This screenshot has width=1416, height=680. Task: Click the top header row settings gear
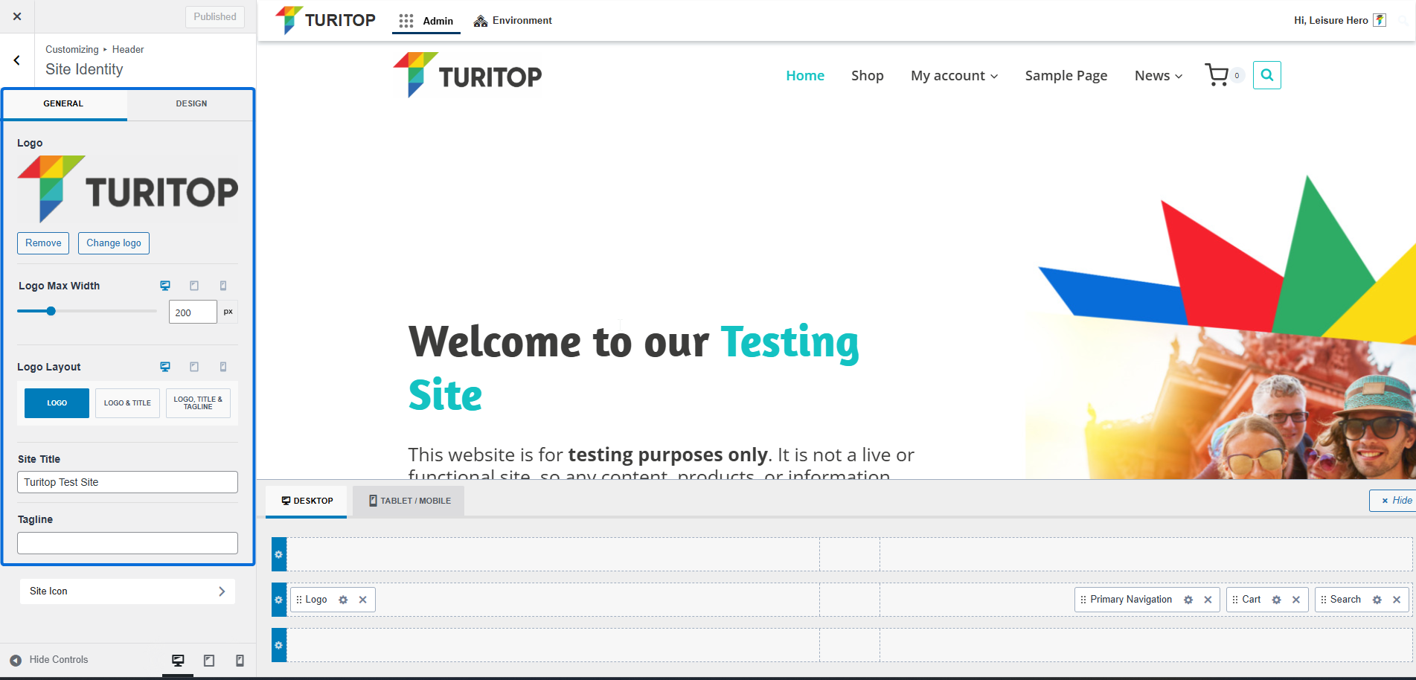(279, 555)
